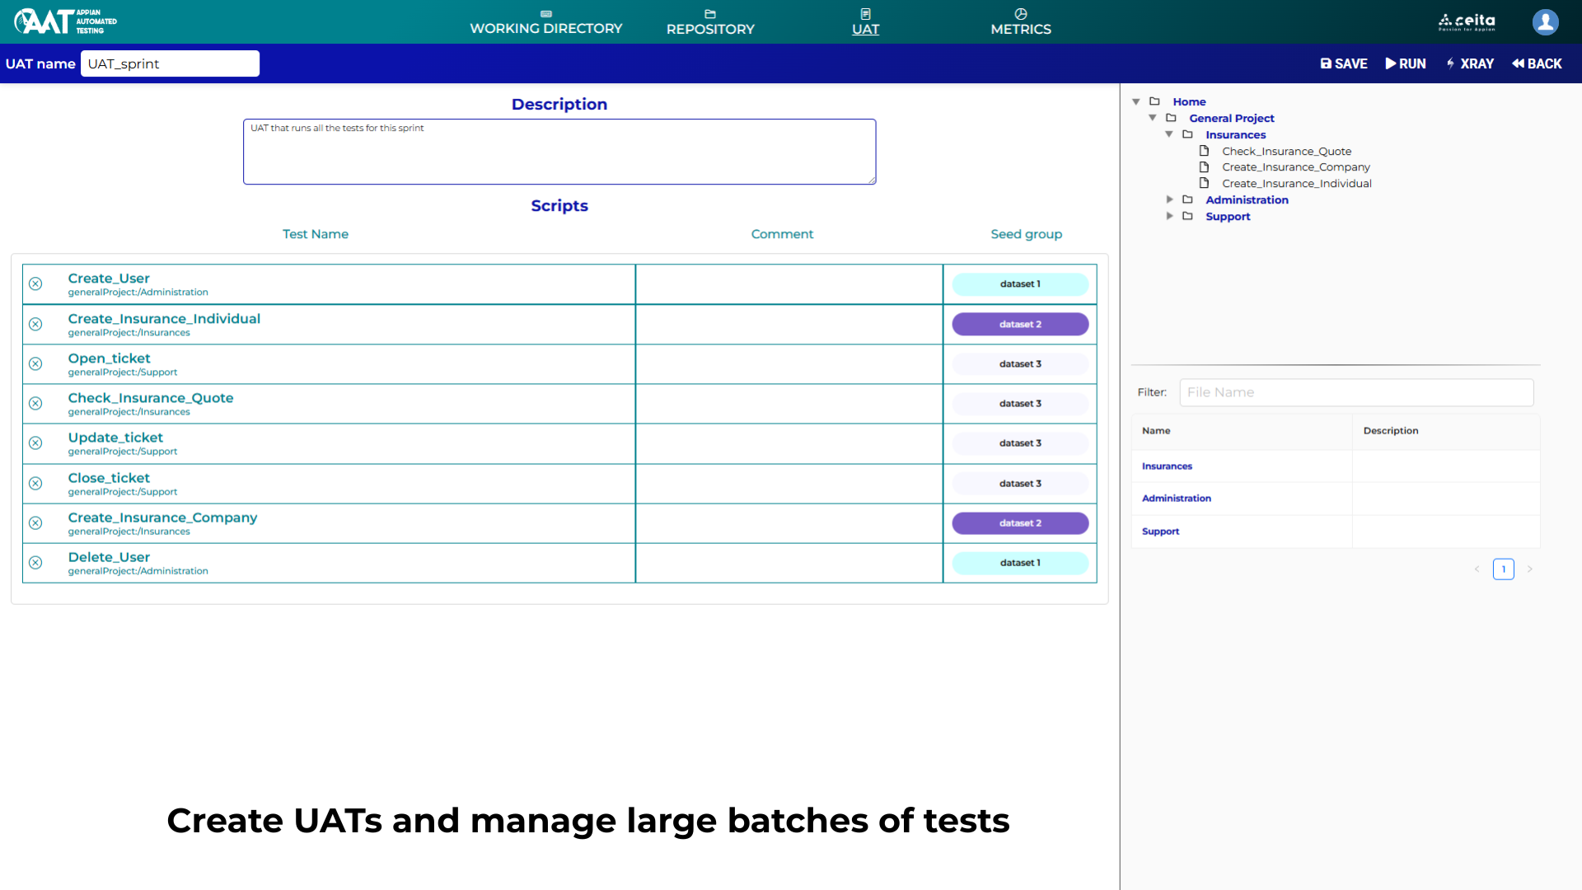
Task: Select Check_Insurance_Quote in the tree
Action: point(1286,151)
